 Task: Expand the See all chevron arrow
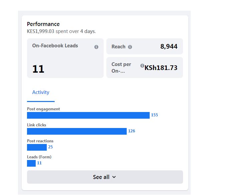(114, 177)
